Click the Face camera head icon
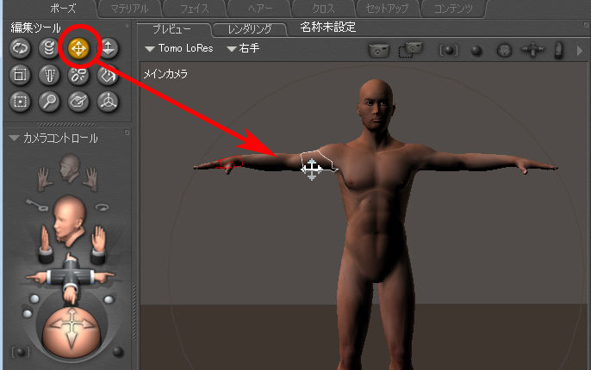591x370 pixels. (70, 169)
